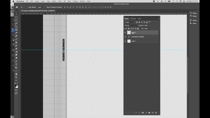Open the File menu
The image size is (210, 118).
[x=27, y=1]
